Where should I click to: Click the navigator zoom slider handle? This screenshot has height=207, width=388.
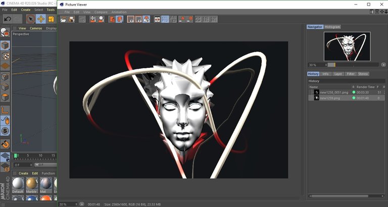(334, 65)
